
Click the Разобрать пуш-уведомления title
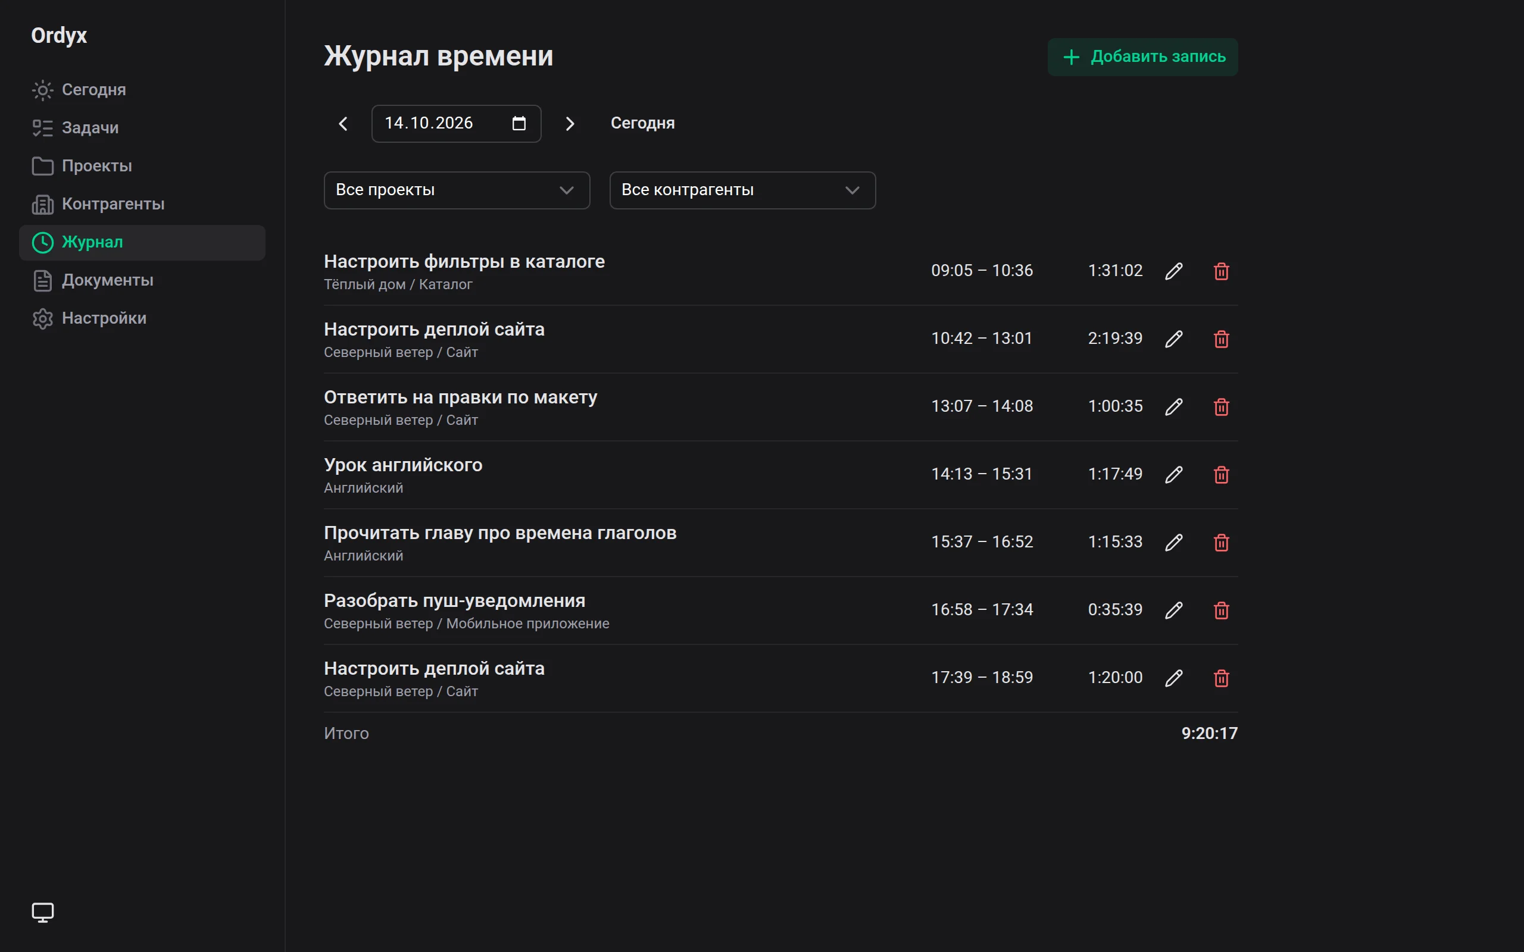click(455, 601)
